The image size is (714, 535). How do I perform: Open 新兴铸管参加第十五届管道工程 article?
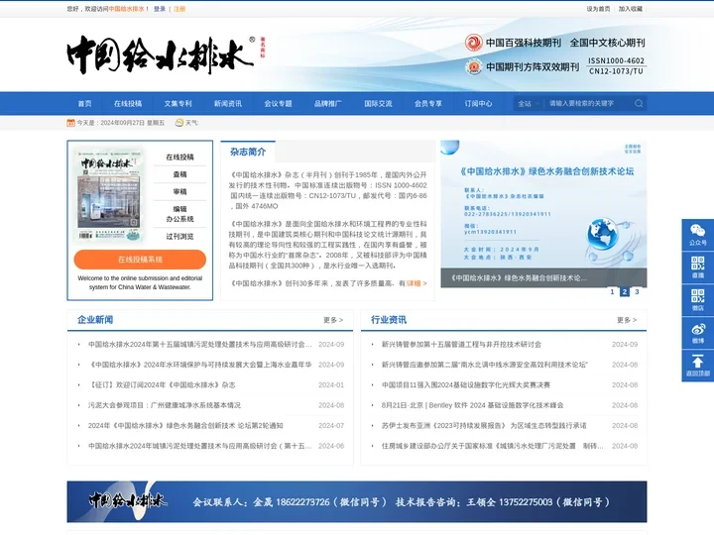click(461, 345)
